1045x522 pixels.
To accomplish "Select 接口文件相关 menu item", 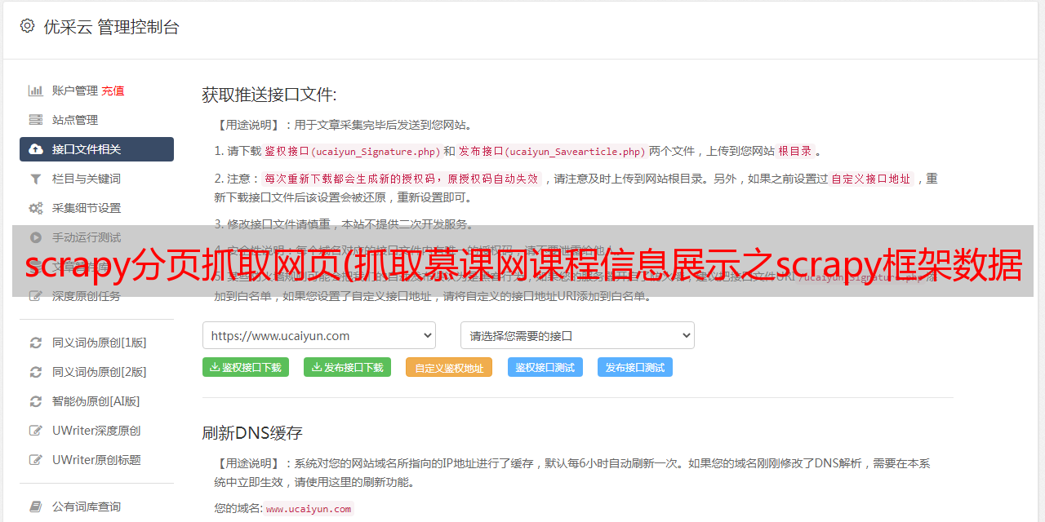I will (x=96, y=149).
